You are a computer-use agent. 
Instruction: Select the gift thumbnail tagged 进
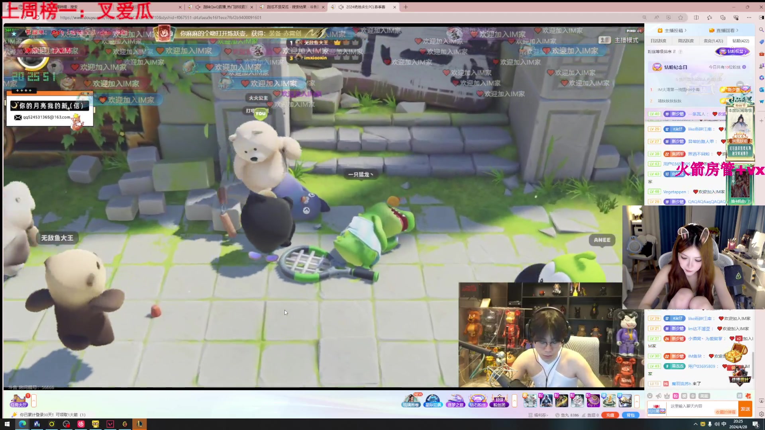tap(625, 401)
